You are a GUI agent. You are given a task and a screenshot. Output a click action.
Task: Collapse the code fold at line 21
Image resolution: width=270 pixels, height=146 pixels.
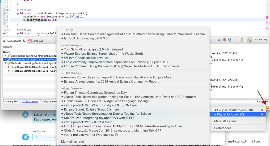tap(9, 10)
